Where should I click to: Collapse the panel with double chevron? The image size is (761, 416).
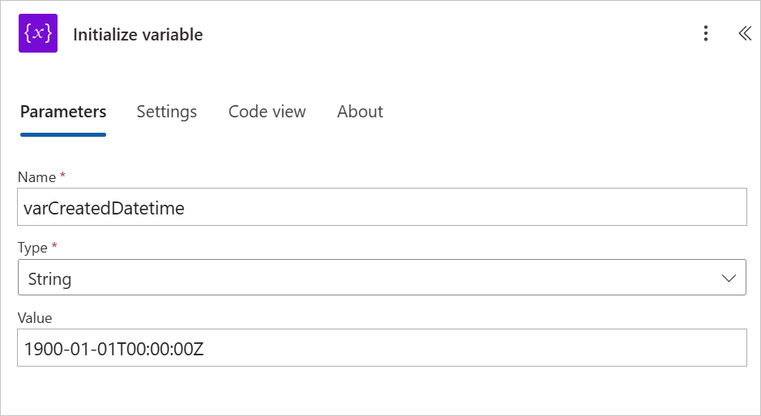[745, 33]
